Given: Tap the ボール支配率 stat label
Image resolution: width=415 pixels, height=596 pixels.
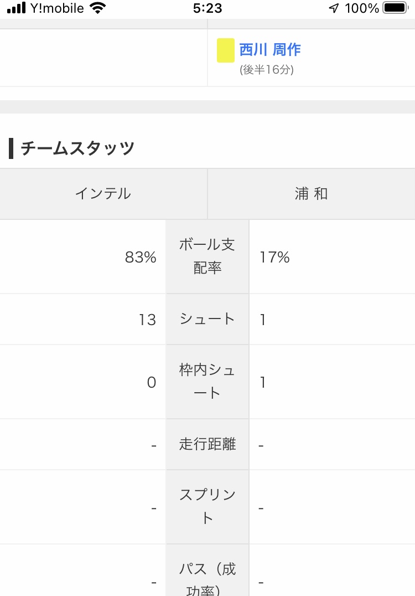Looking at the screenshot, I should pyautogui.click(x=207, y=256).
